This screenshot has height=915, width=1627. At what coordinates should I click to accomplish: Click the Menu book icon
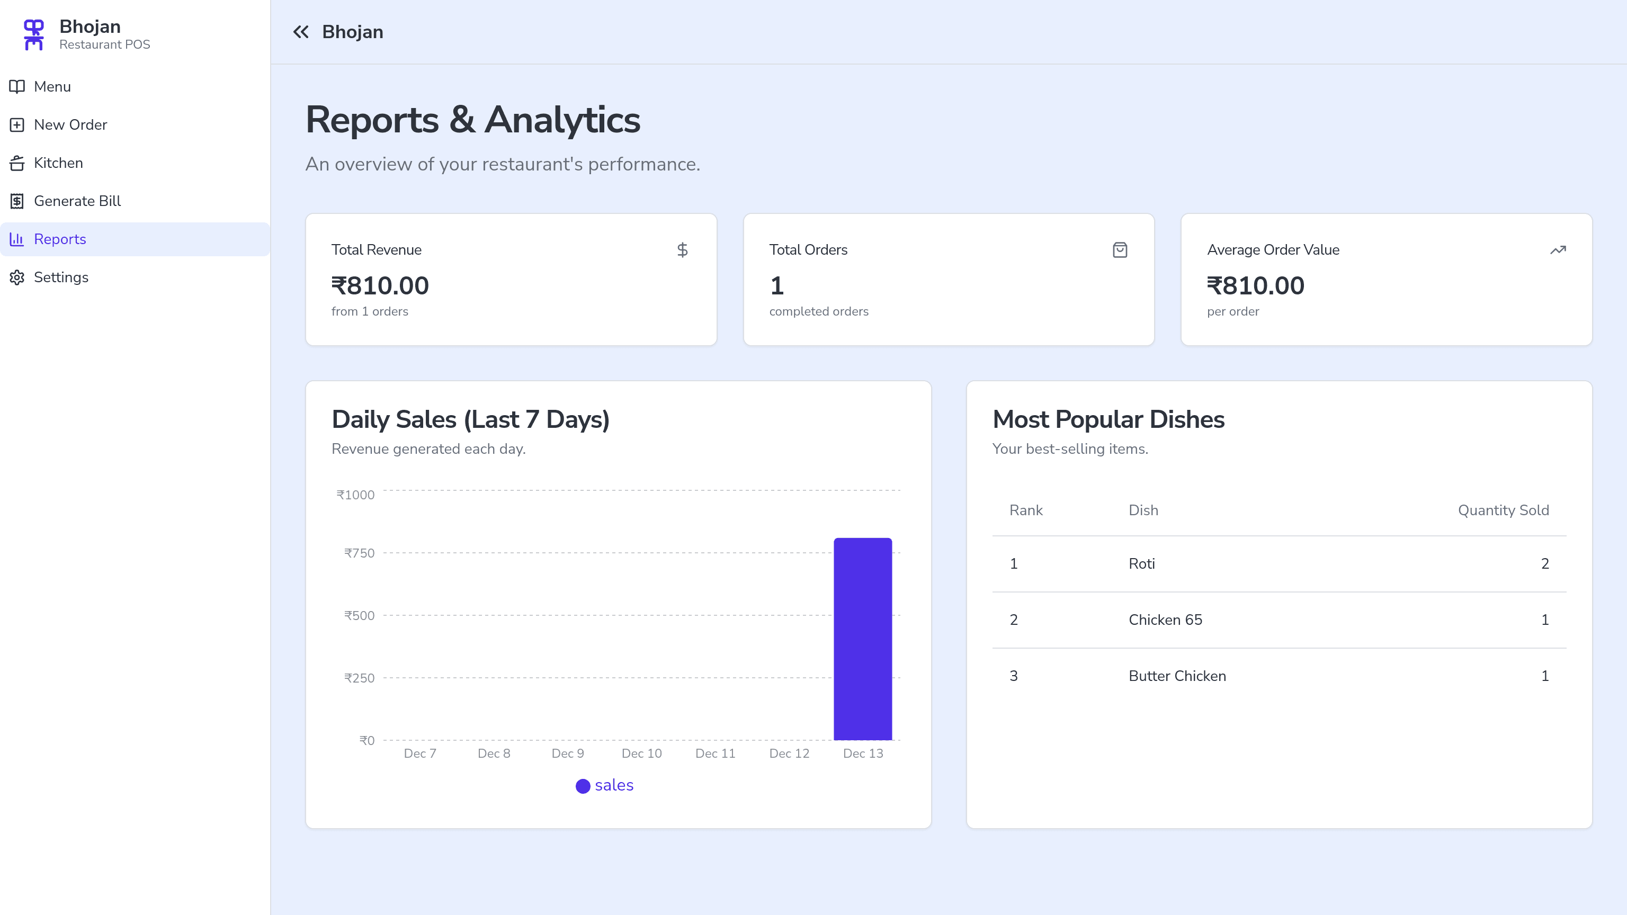pos(17,86)
